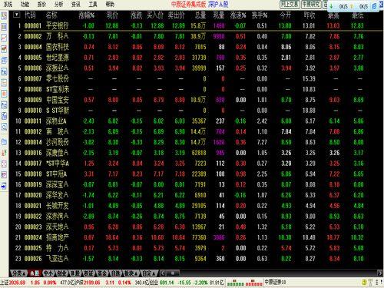The image size is (384, 288).
Task: Click the 网上交易 button at top right
Action: coord(290,5)
